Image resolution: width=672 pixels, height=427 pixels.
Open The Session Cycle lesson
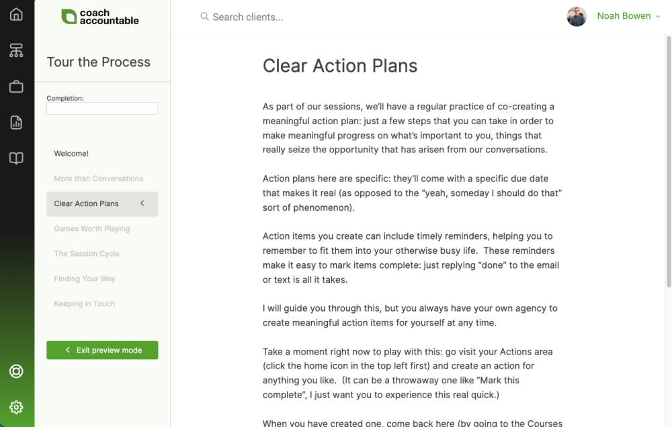click(x=86, y=254)
